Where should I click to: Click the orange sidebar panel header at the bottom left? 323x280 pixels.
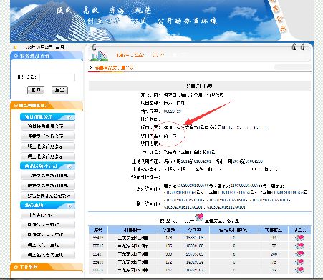coord(47,266)
